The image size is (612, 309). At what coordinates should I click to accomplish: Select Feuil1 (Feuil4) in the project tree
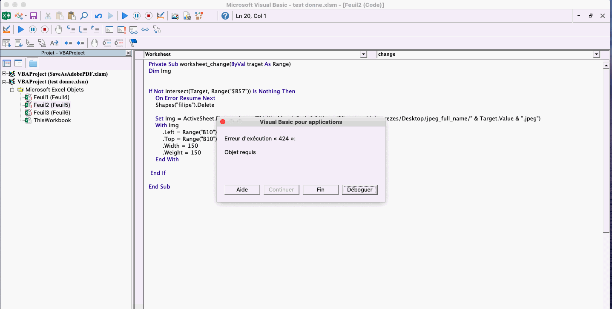coord(51,97)
